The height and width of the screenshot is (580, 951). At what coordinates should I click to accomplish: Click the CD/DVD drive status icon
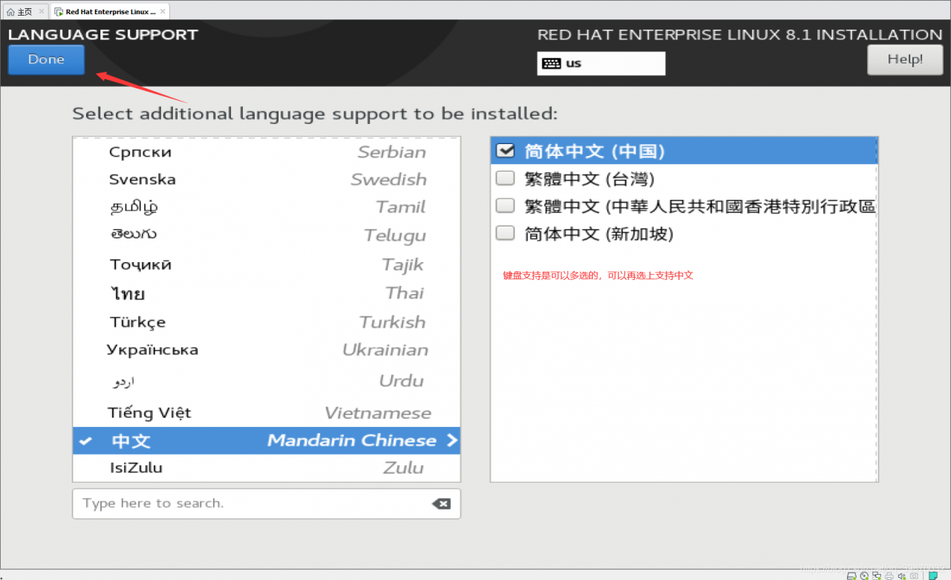(864, 576)
